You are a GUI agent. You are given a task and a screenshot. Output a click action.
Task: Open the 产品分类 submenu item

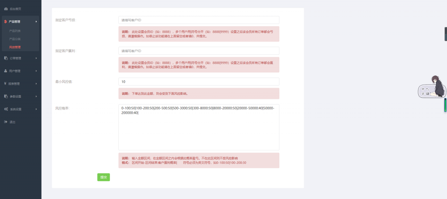coord(15,39)
